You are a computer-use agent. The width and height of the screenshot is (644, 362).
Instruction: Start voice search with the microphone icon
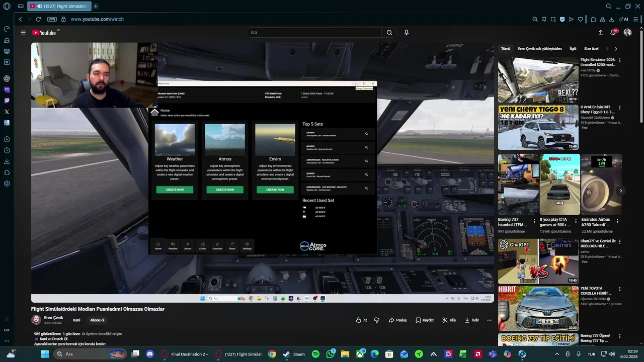point(407,33)
